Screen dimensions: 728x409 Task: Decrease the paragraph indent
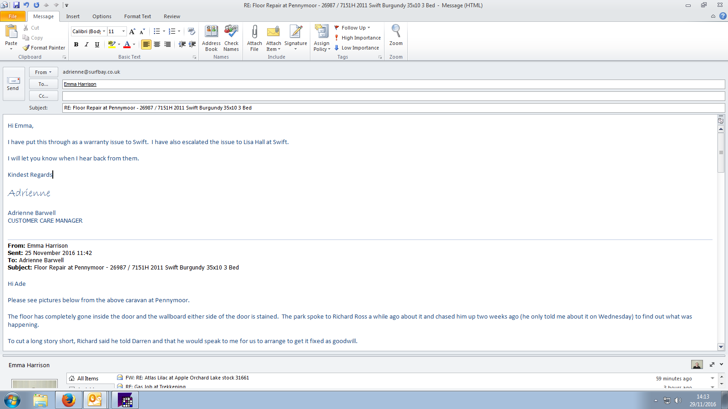point(182,44)
